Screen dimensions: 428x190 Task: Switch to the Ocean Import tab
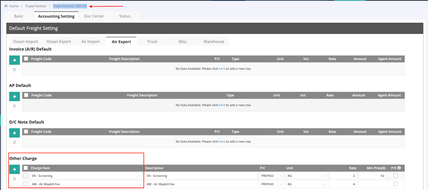(x=26, y=42)
